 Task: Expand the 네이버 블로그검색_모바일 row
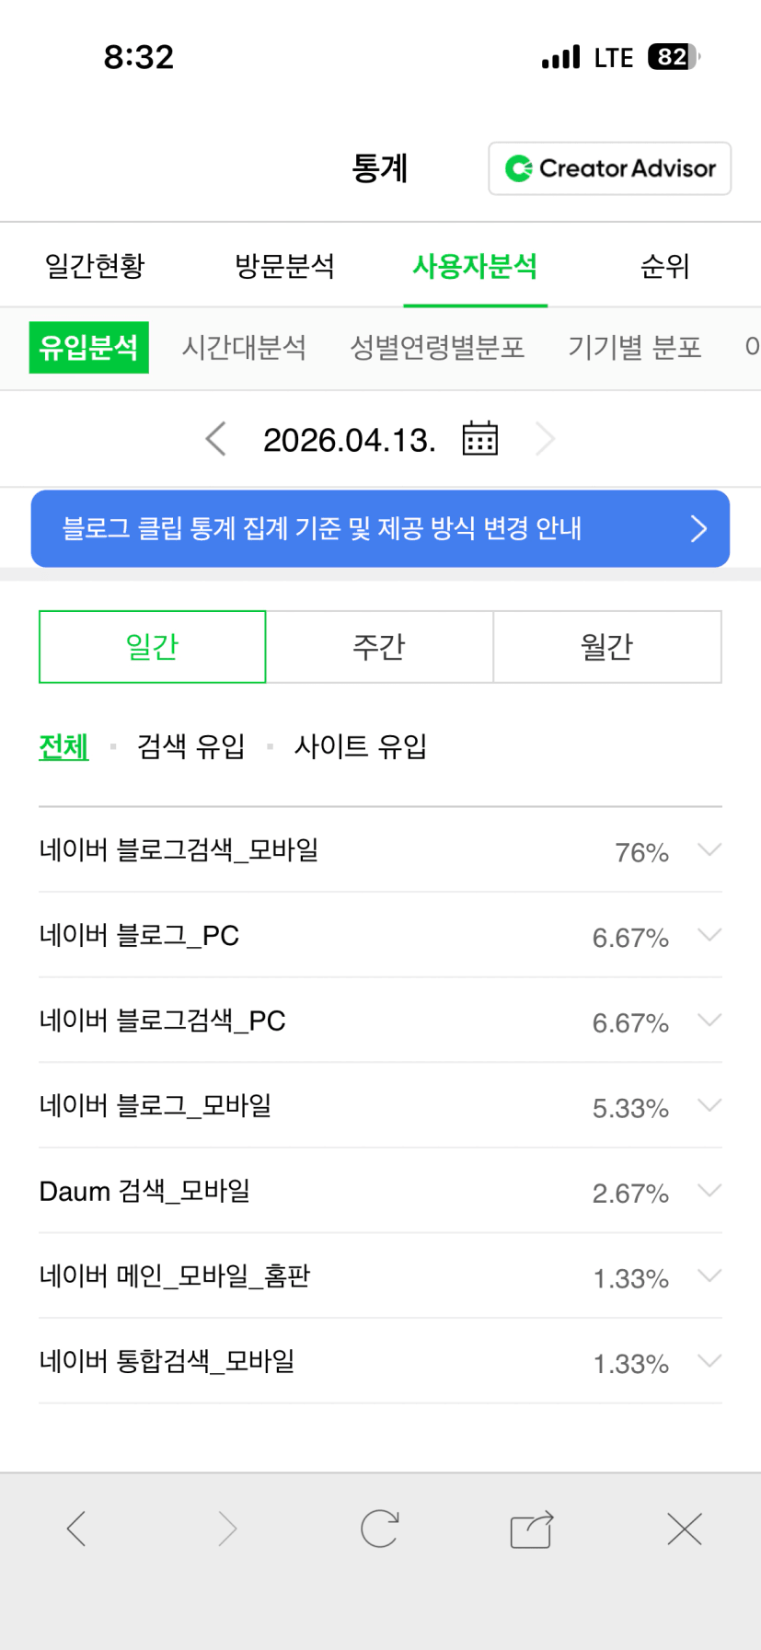(x=709, y=849)
